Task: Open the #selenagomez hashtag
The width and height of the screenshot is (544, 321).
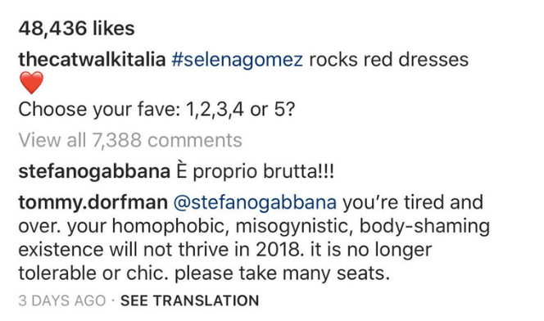Action: (x=237, y=60)
